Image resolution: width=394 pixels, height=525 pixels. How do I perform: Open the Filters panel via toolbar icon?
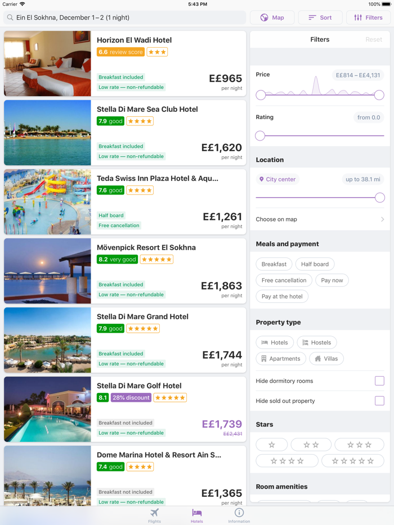(368, 17)
